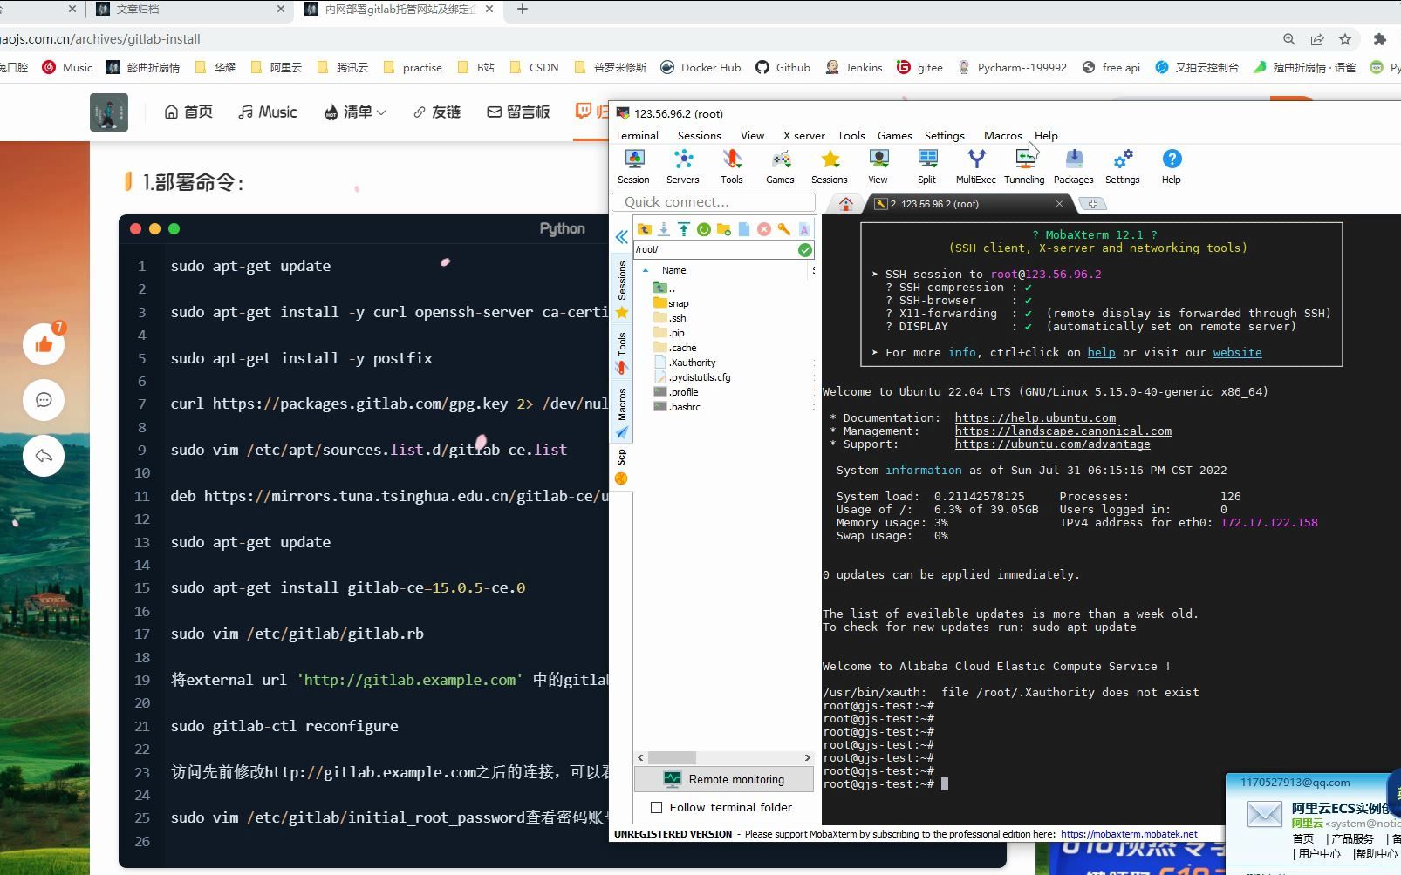The width and height of the screenshot is (1401, 875).
Task: Open Chrome extensions puzzle icon
Action: click(1379, 39)
